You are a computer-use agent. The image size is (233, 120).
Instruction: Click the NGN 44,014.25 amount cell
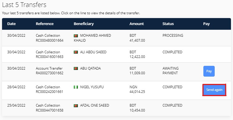137,89
